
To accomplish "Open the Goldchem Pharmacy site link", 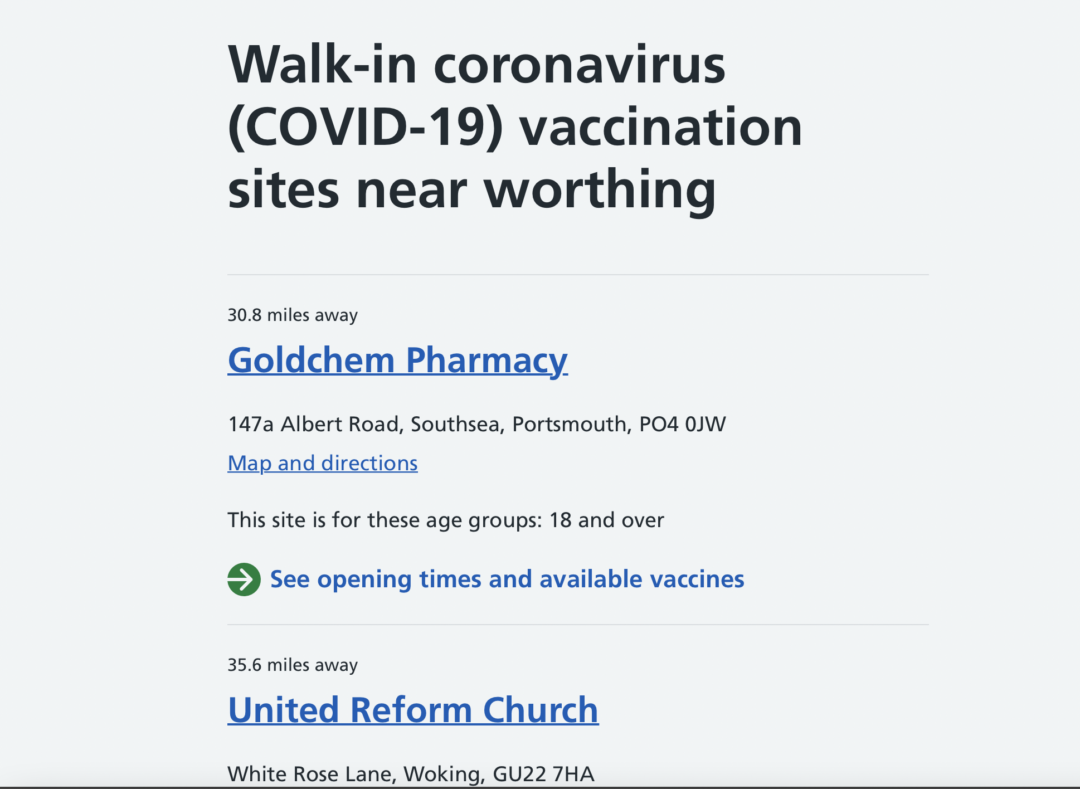I will coord(398,360).
